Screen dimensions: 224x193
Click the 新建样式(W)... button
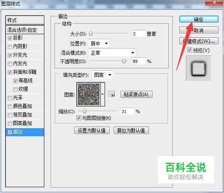(199, 41)
